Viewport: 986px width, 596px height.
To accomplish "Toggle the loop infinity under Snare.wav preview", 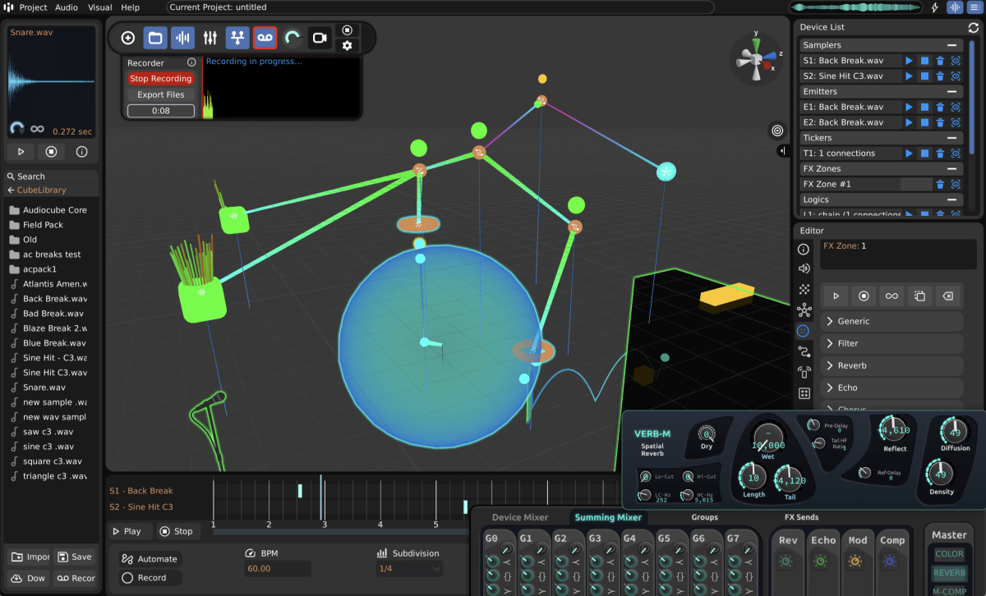I will (x=37, y=129).
